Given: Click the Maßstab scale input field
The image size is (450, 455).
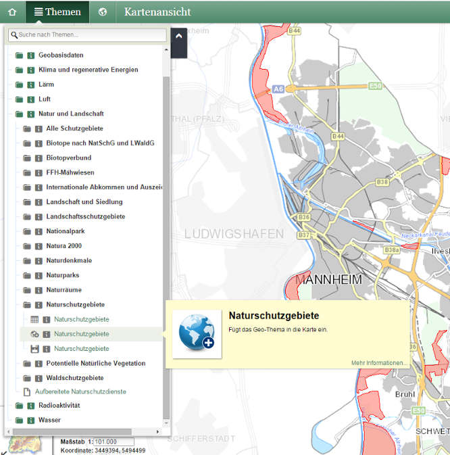Looking at the screenshot, I should 114,441.
